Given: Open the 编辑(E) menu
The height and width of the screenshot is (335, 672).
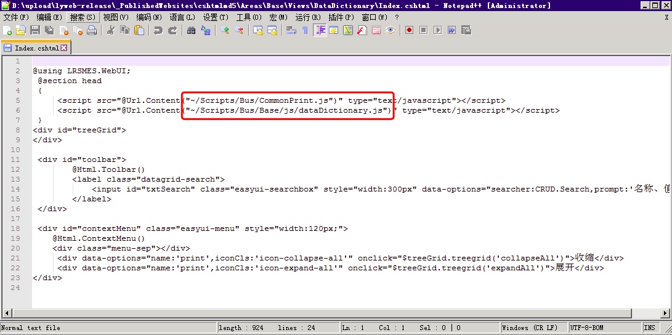Looking at the screenshot, I should pyautogui.click(x=49, y=18).
